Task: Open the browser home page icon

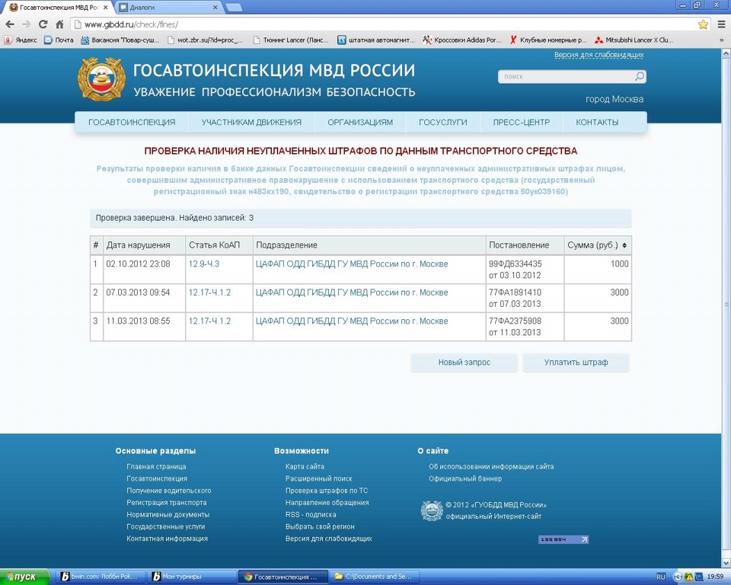Action: click(59, 24)
